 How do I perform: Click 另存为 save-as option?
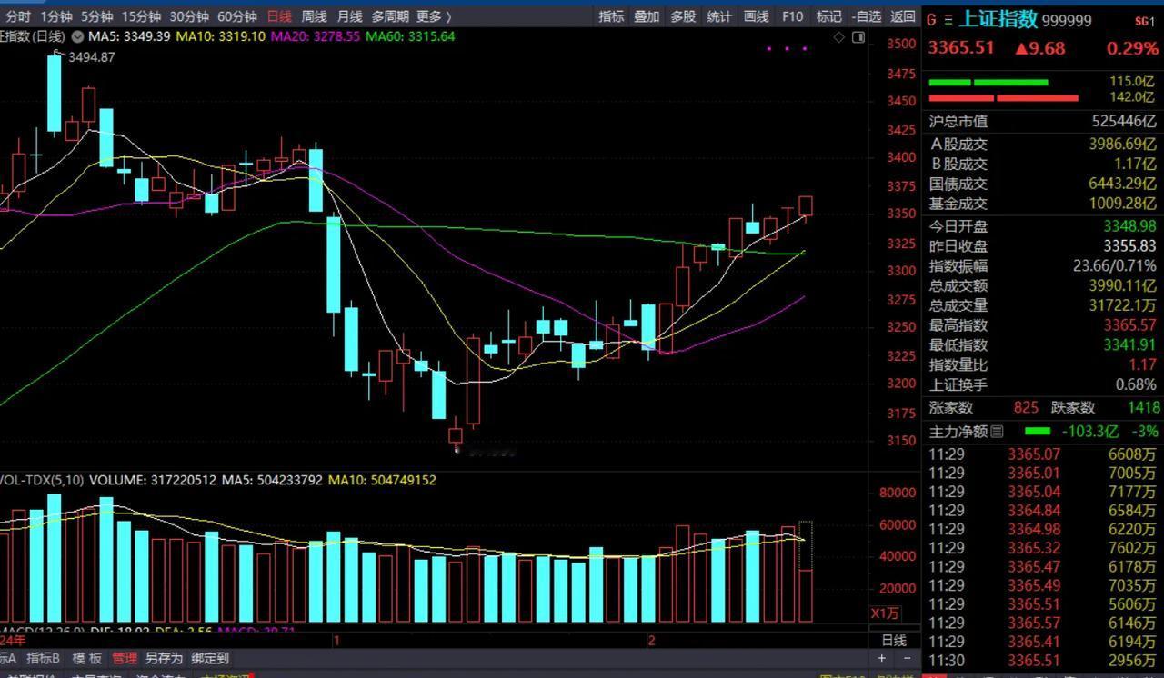(x=164, y=658)
